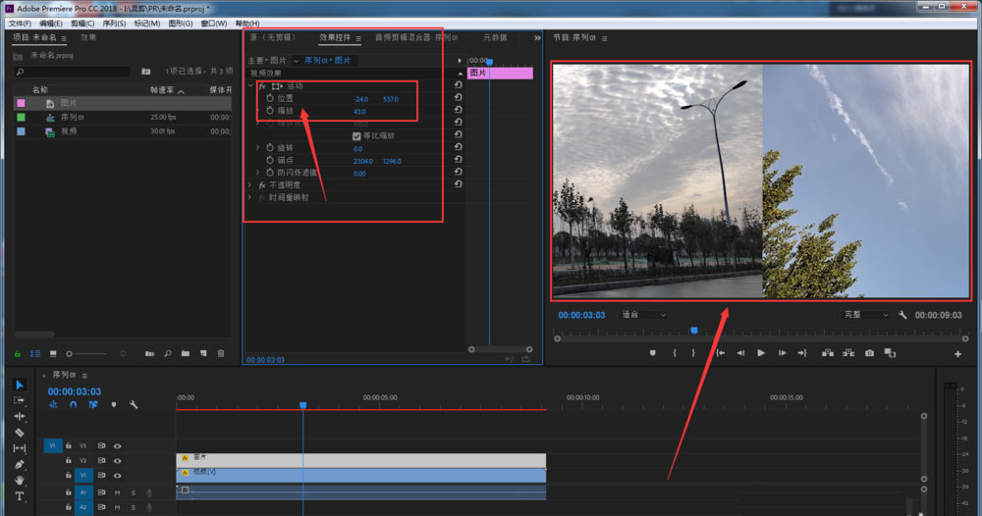Select the Hand tool

20,481
